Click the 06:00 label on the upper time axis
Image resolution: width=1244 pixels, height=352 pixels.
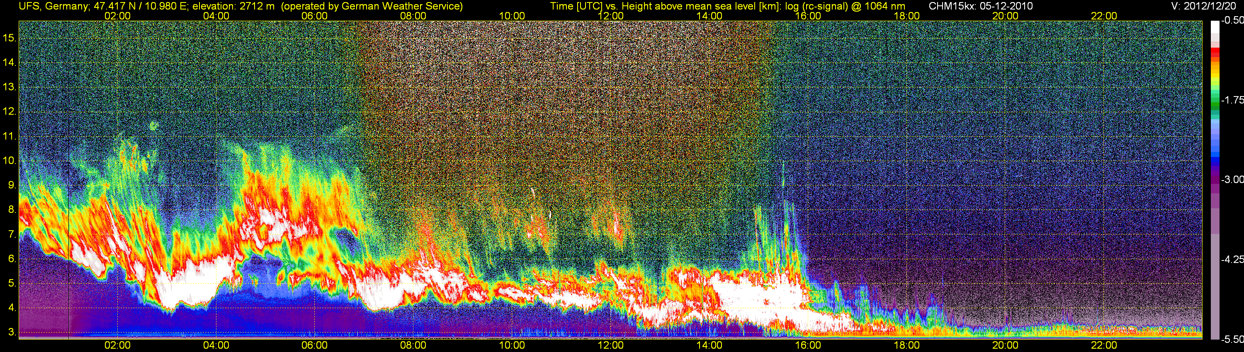(314, 16)
